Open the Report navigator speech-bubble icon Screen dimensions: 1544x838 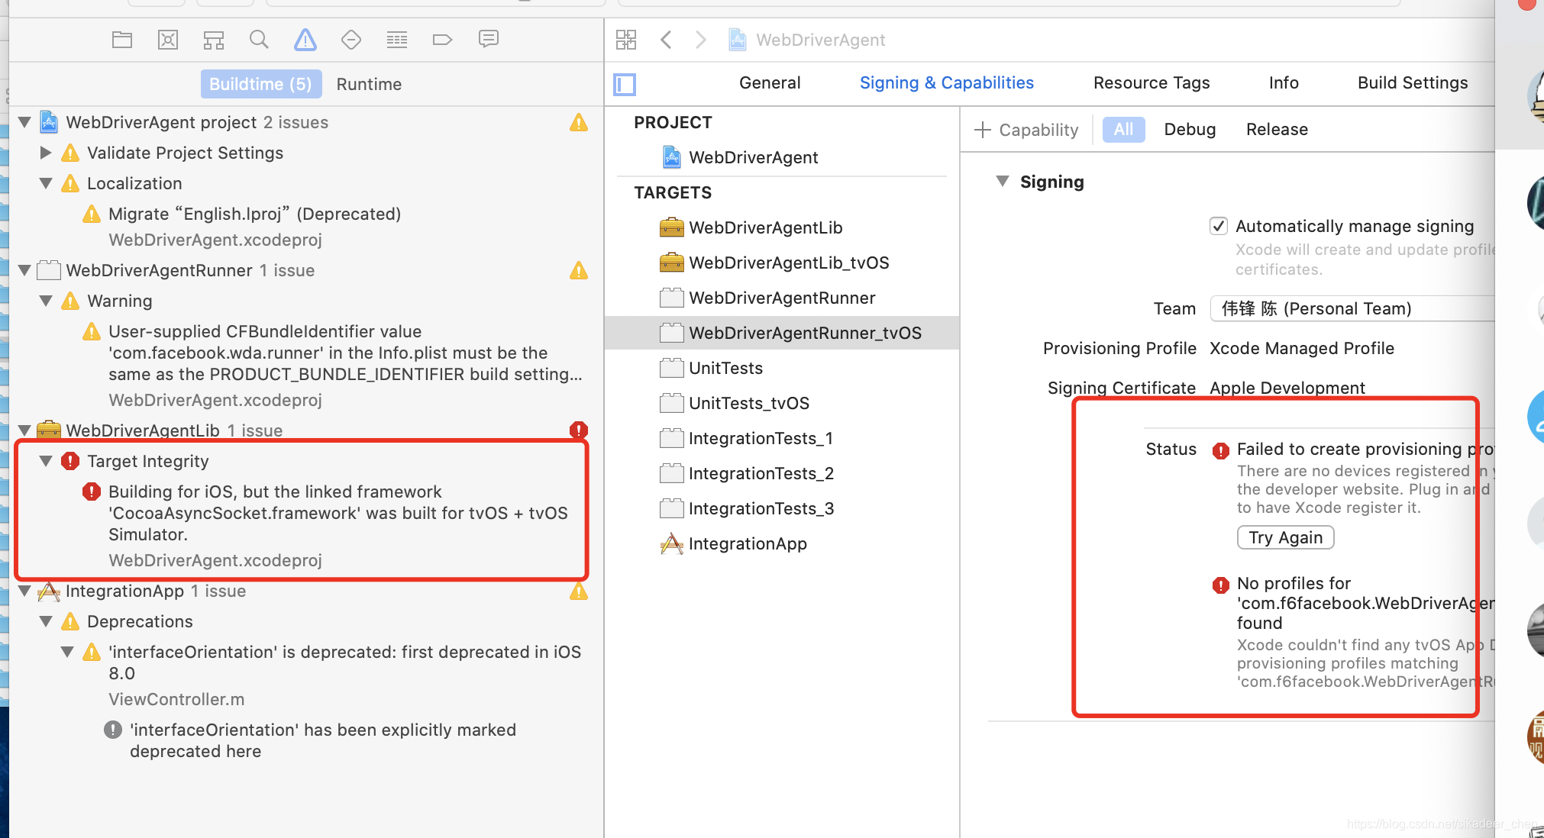click(489, 40)
